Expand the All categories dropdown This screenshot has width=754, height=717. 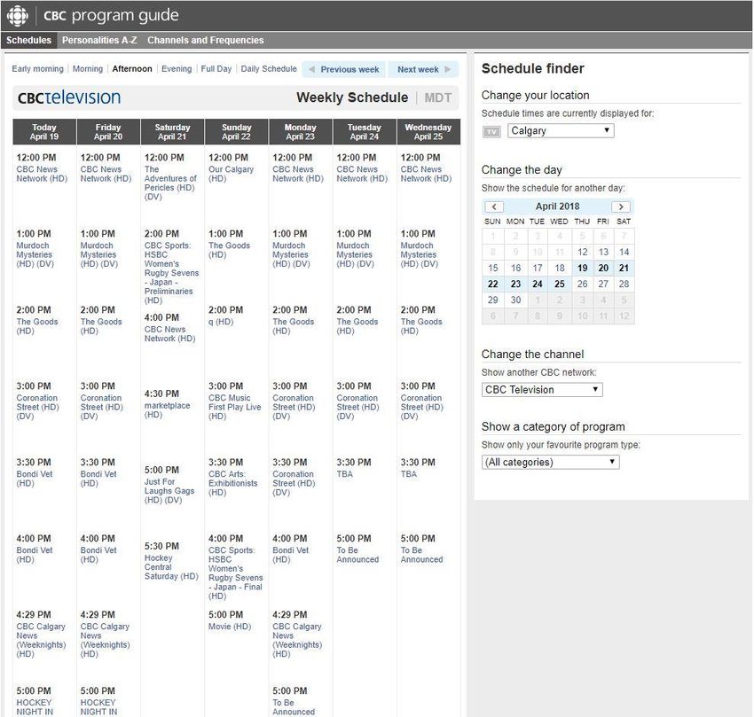[x=551, y=463]
